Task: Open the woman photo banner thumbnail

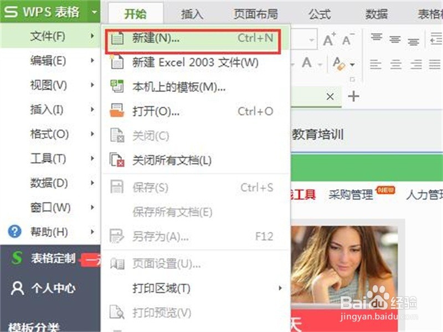Action: pyautogui.click(x=344, y=264)
